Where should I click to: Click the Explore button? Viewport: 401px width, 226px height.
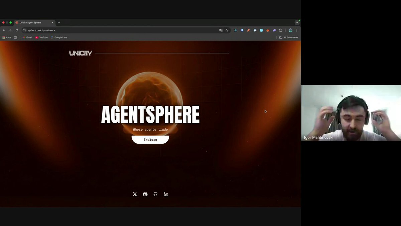(x=150, y=140)
